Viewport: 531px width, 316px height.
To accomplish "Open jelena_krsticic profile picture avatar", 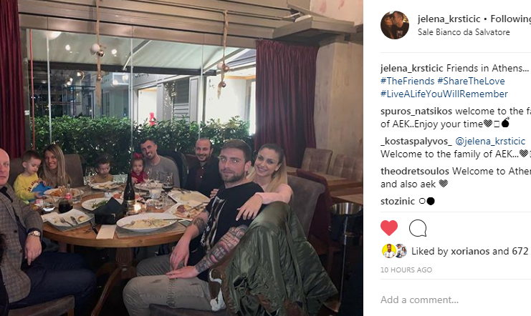I will click(395, 25).
